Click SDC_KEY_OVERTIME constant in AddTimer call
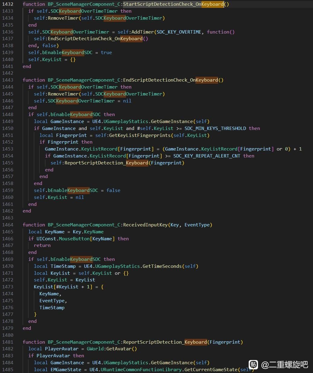 [179, 32]
